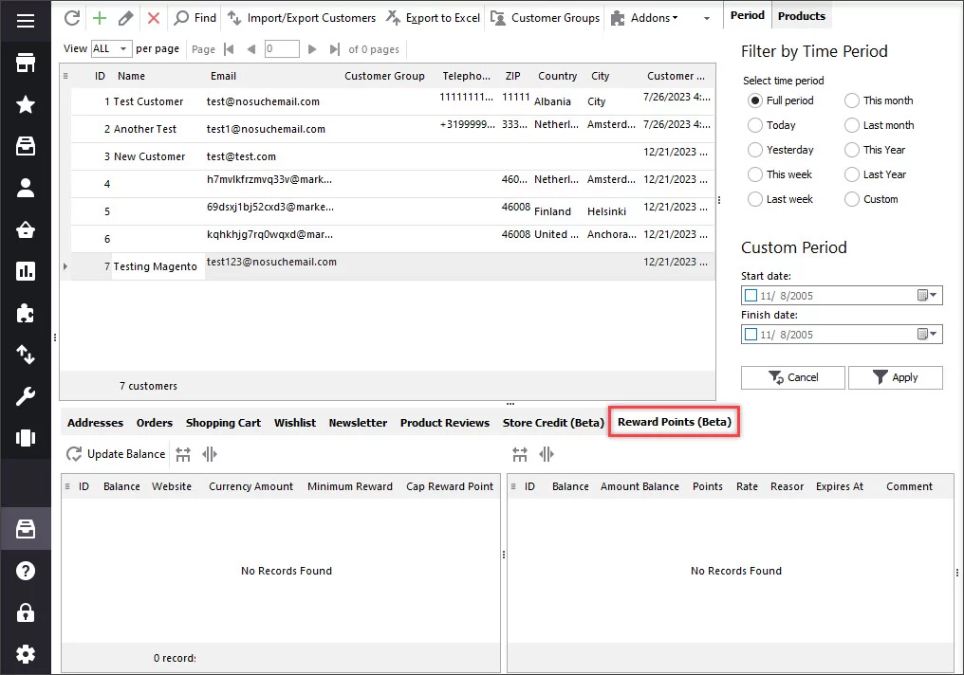The height and width of the screenshot is (675, 964).
Task: Refresh the customers list
Action: pyautogui.click(x=72, y=18)
